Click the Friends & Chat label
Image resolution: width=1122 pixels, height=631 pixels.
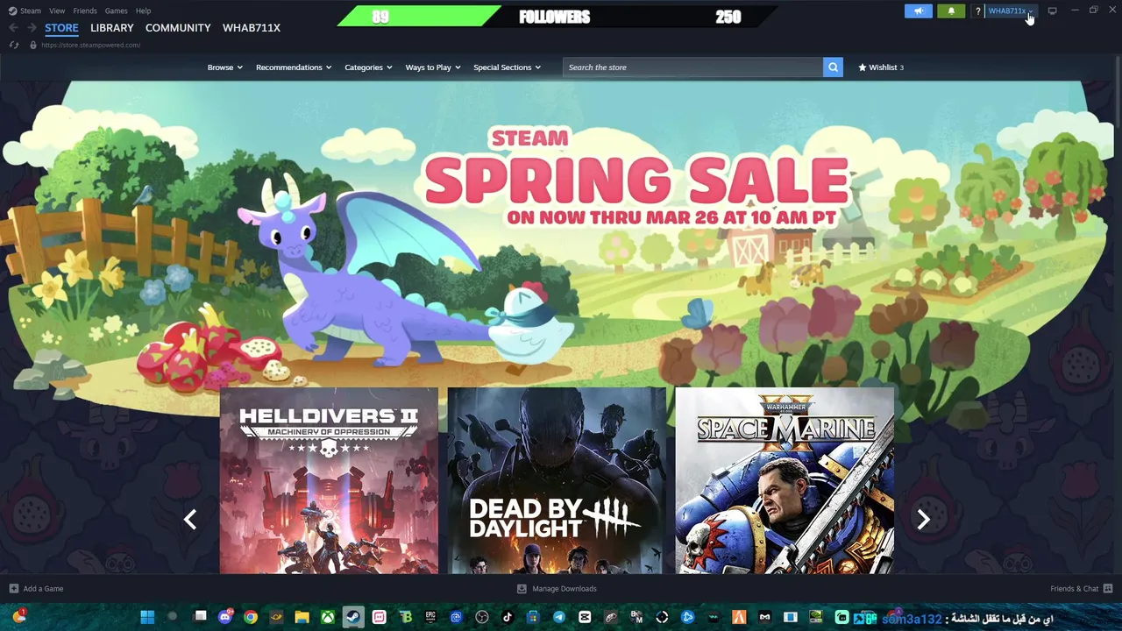(1075, 588)
